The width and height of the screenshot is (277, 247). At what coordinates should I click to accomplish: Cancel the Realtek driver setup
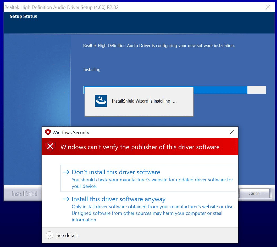click(x=254, y=193)
